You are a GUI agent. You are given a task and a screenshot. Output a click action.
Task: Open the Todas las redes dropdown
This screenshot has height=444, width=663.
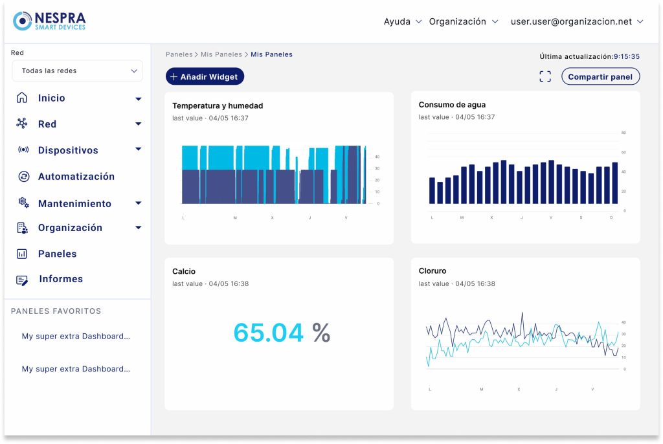tap(78, 71)
